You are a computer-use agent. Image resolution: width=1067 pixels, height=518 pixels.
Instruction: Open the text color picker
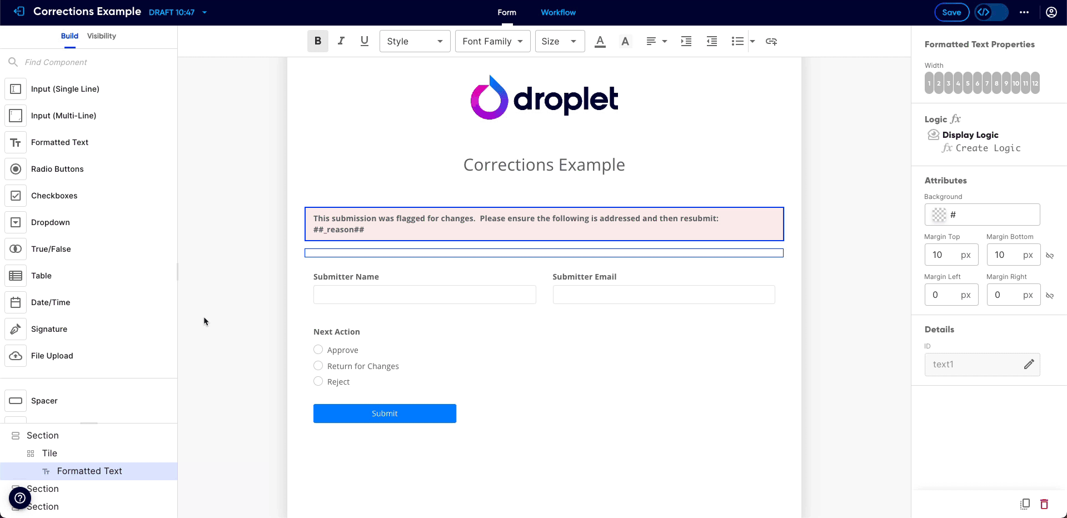[x=600, y=41]
